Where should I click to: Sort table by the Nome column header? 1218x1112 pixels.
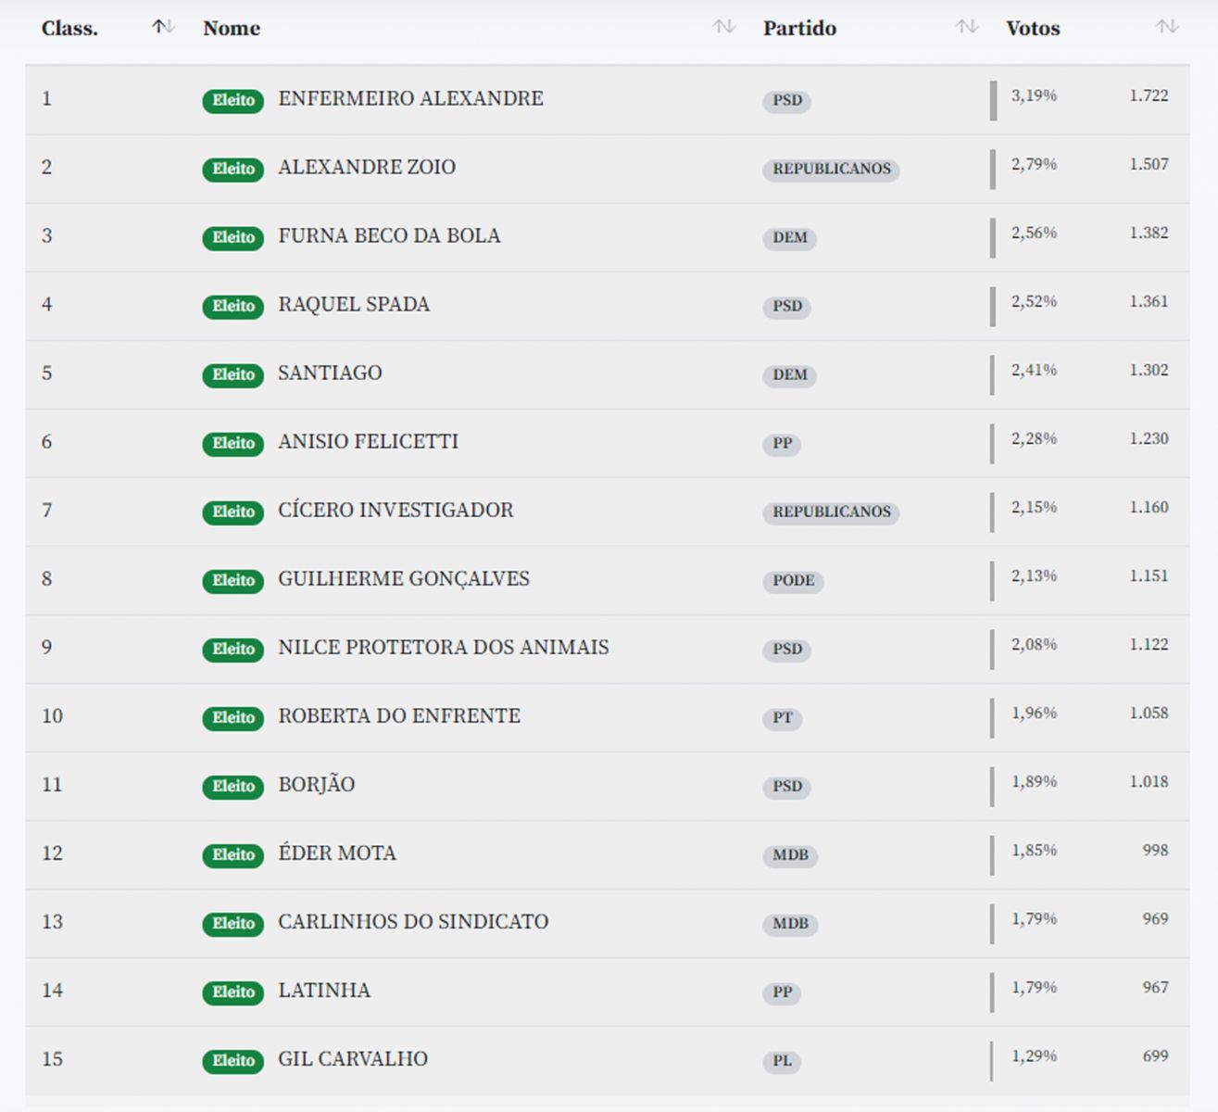point(232,29)
